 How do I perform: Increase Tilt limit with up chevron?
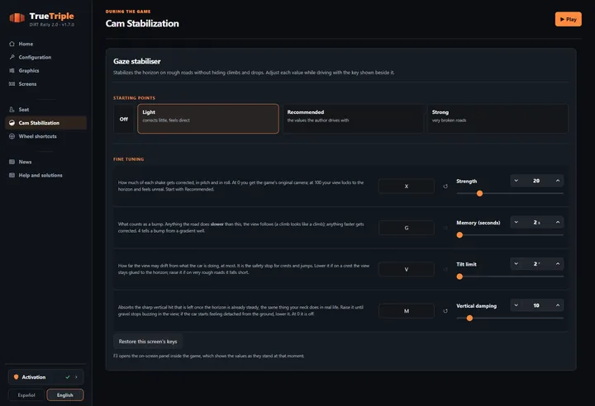tap(558, 264)
